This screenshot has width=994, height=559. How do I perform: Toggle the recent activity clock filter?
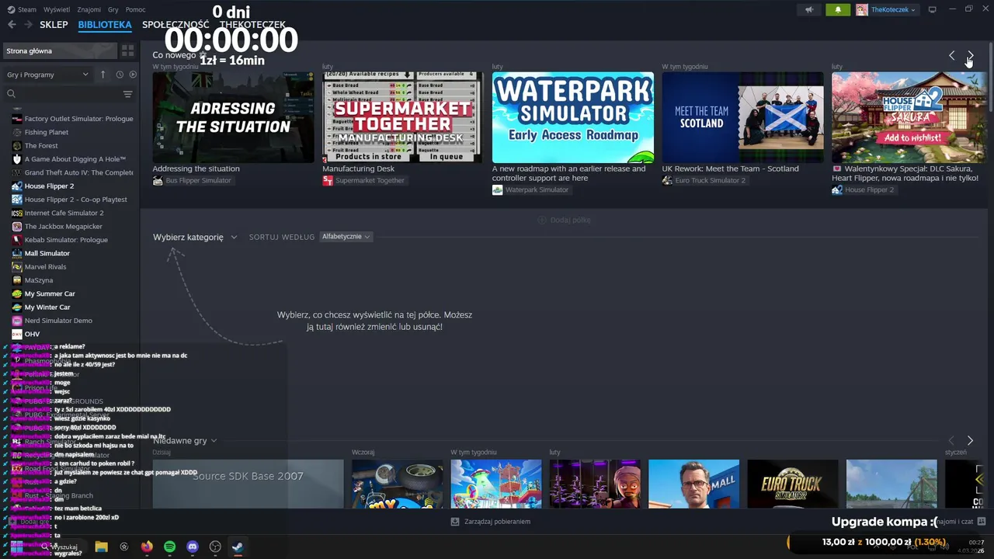[120, 75]
